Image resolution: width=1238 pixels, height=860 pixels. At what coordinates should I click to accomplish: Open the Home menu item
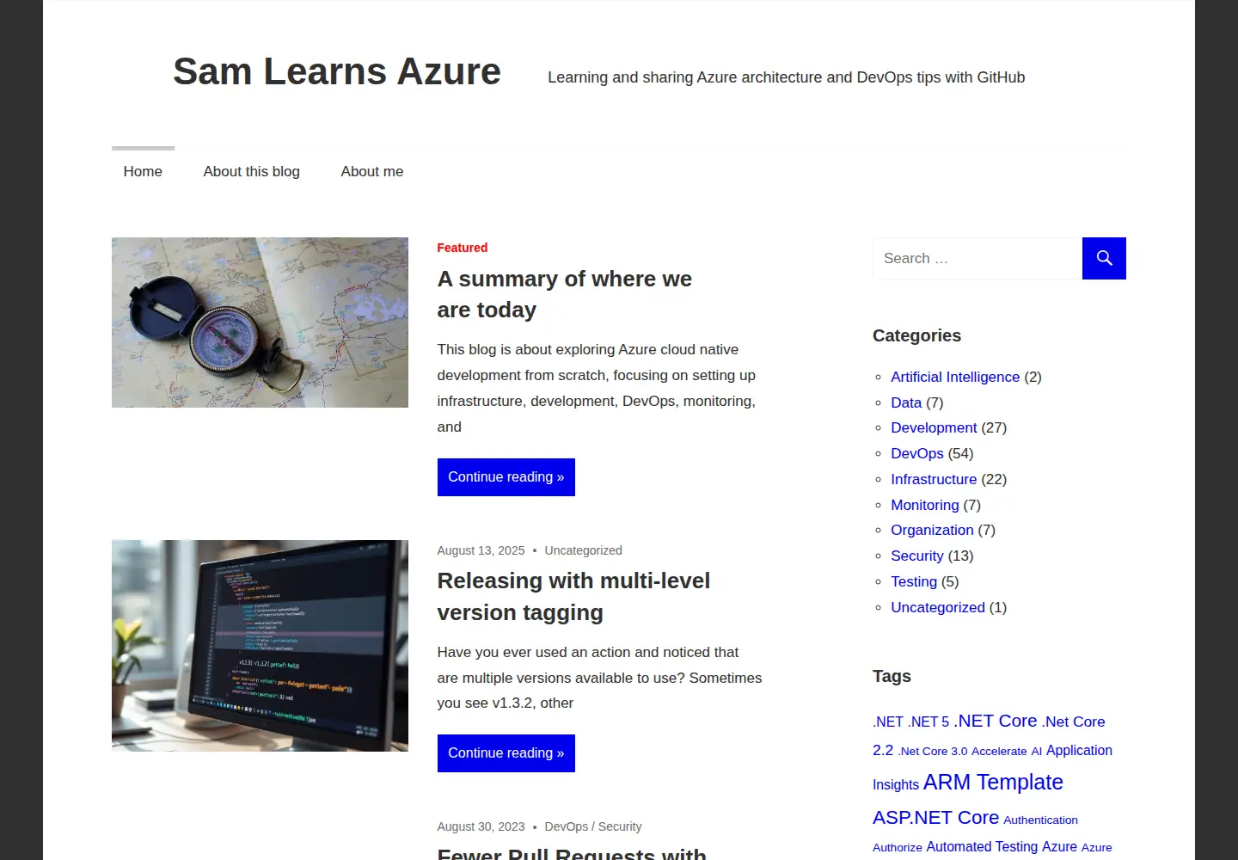pyautogui.click(x=143, y=171)
